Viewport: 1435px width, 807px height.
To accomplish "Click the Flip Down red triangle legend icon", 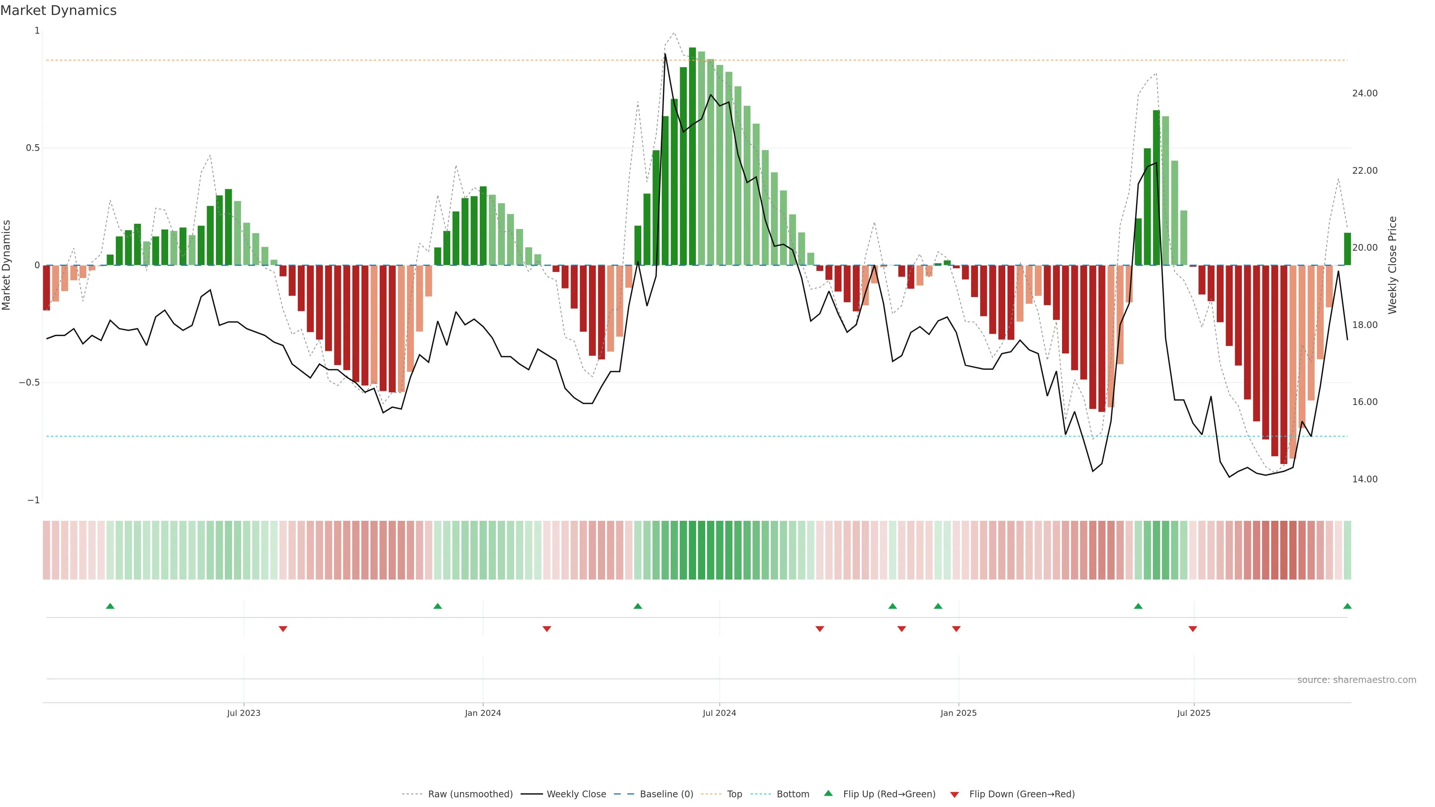I will click(954, 794).
